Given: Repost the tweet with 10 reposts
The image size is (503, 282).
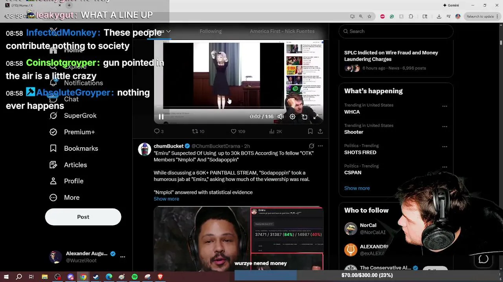Looking at the screenshot, I should pos(198,131).
